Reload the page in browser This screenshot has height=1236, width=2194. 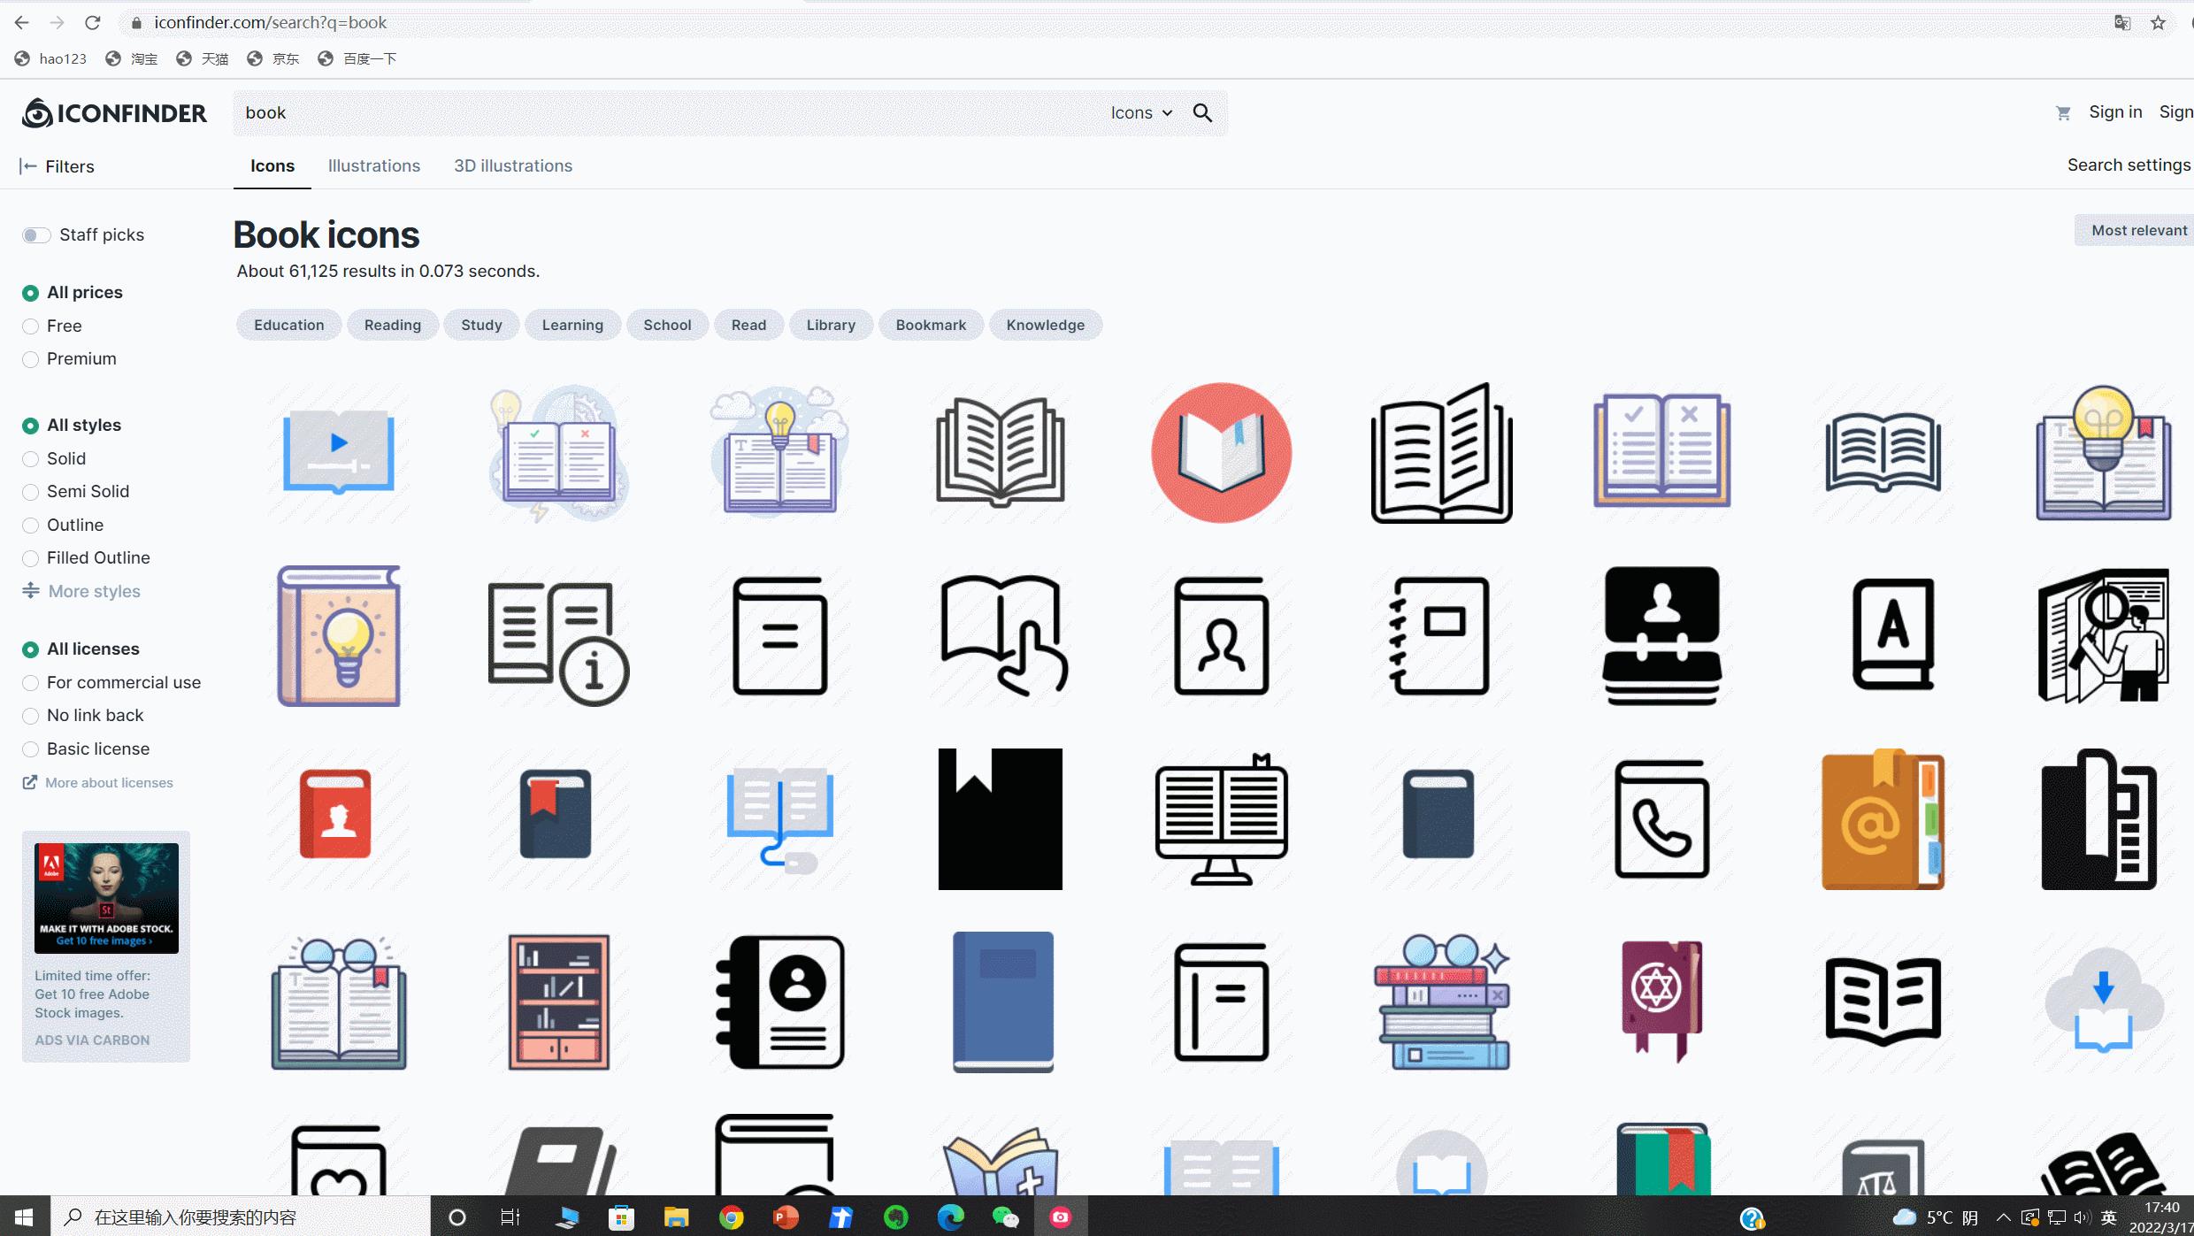93,23
